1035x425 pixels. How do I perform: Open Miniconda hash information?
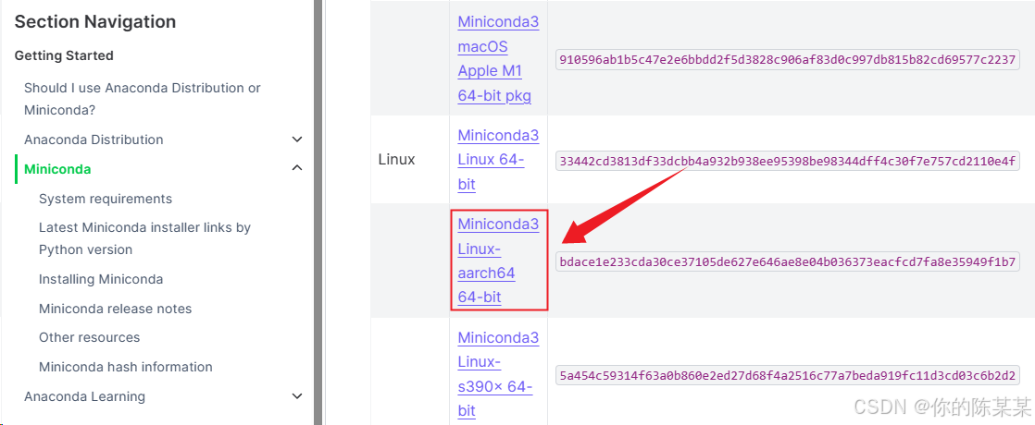click(125, 367)
